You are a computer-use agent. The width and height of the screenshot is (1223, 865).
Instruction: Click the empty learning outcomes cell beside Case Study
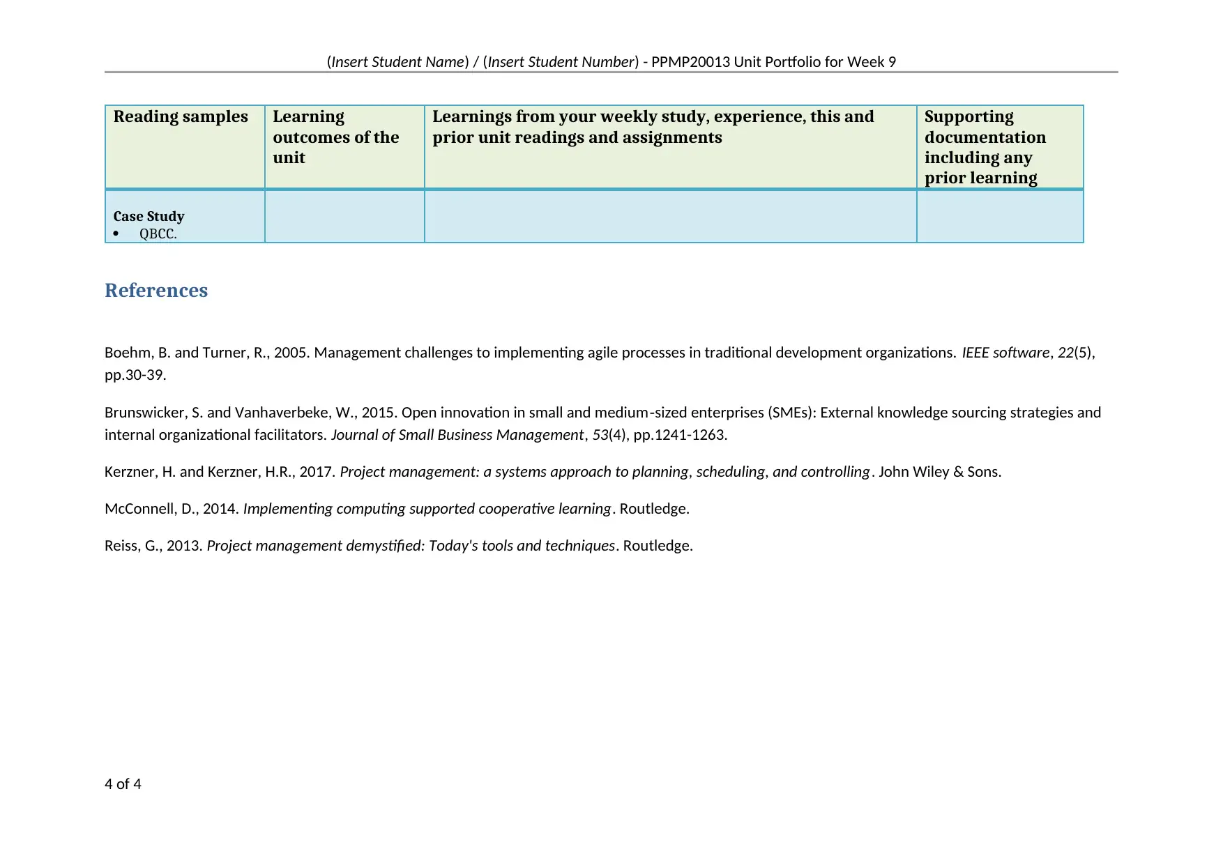point(344,217)
